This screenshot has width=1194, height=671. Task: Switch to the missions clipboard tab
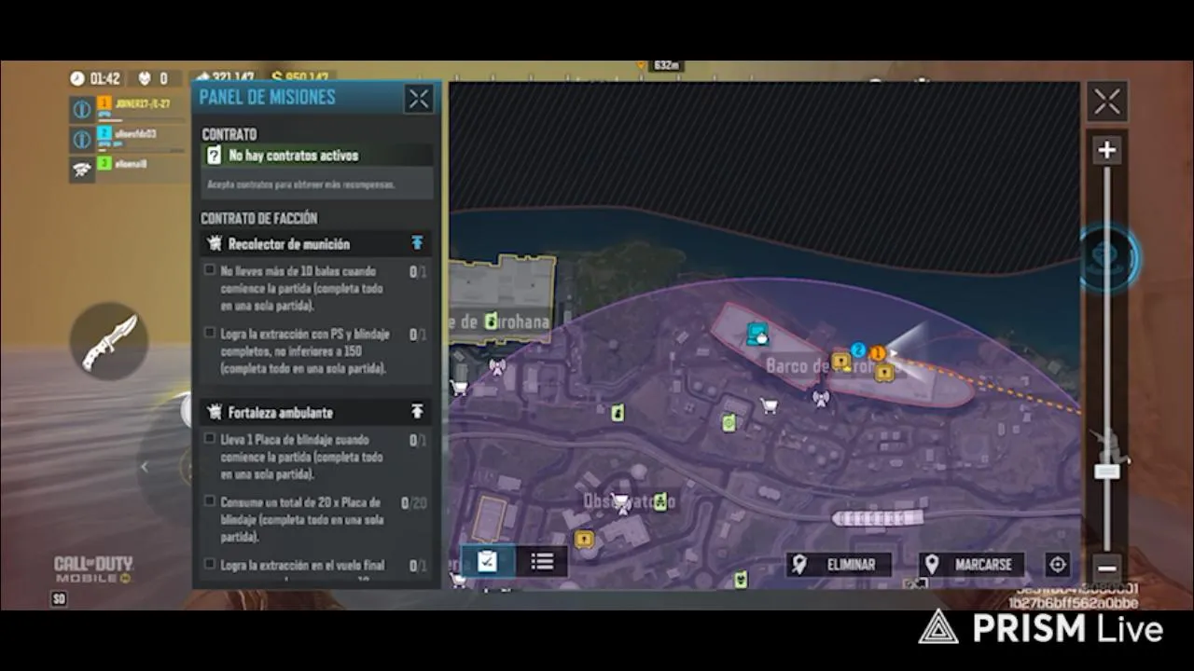pos(487,561)
